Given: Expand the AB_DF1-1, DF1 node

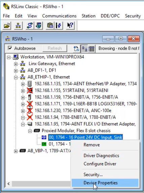Looking at the screenshot, I should (16, 71).
